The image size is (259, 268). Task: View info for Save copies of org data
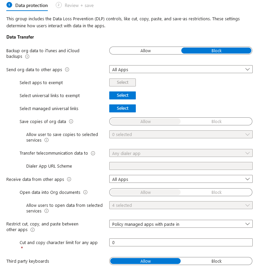click(x=71, y=122)
